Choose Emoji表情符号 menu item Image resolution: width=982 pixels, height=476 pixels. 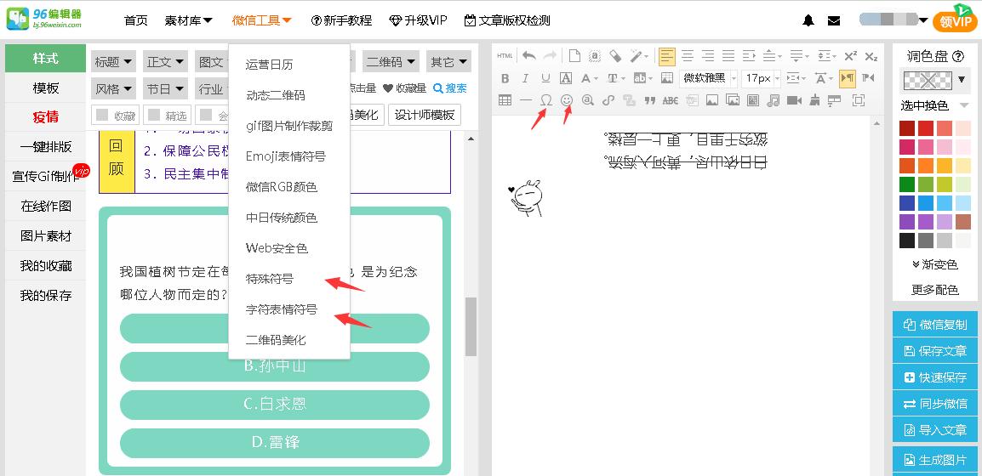pos(286,156)
